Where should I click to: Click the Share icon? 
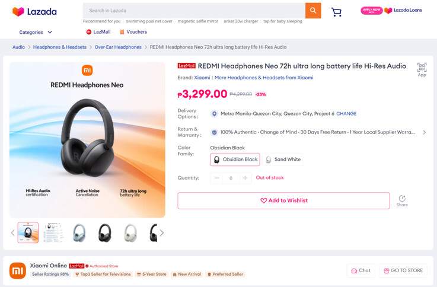[x=402, y=200]
